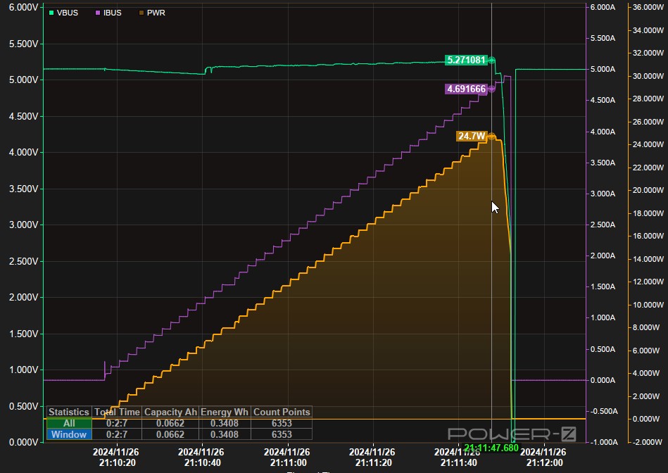Click the green VBUS legend swatch
Screen dimensions: 668x473
point(51,13)
